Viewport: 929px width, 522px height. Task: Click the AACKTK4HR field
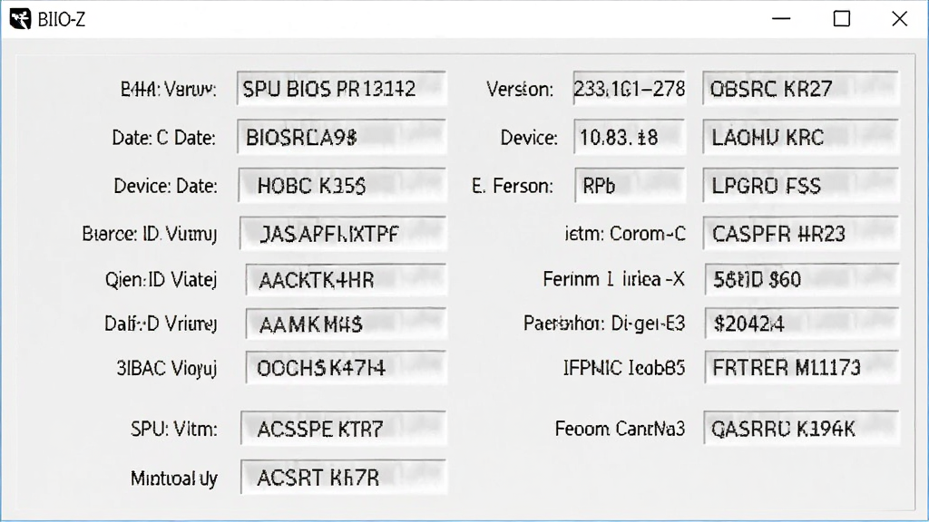tap(346, 279)
